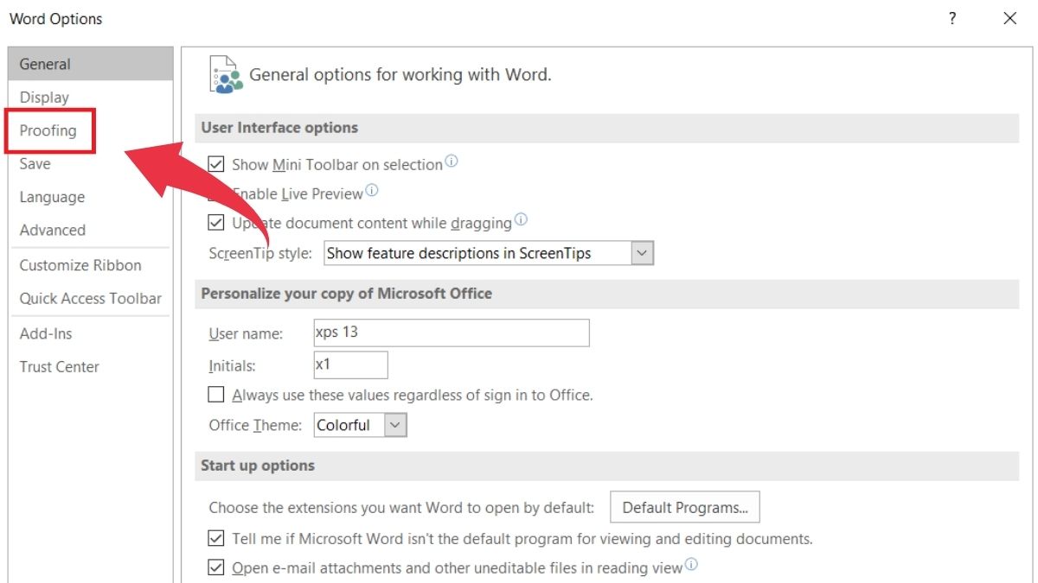Toggle Update document content while dragging

pos(216,223)
